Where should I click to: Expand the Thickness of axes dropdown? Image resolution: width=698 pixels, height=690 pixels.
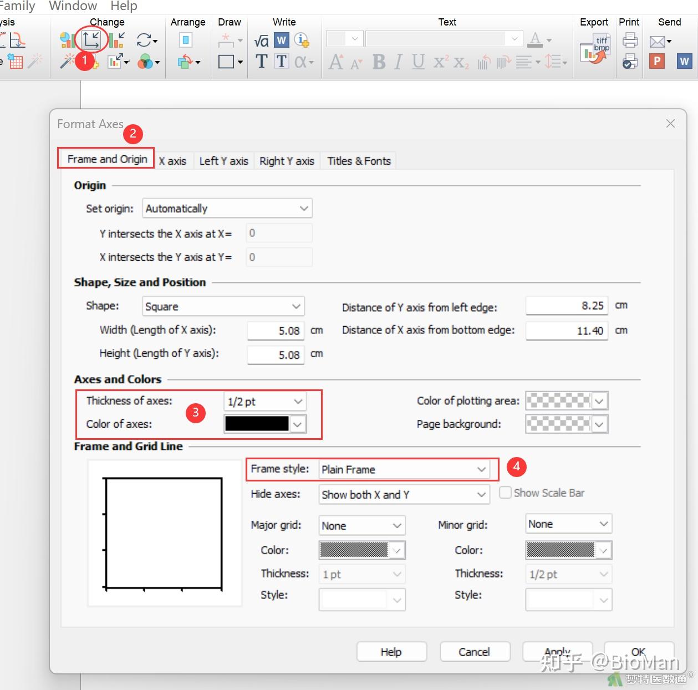click(x=264, y=401)
